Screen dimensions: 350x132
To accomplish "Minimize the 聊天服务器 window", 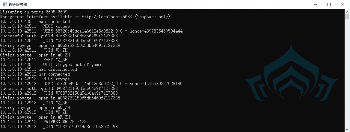I will (316, 4).
